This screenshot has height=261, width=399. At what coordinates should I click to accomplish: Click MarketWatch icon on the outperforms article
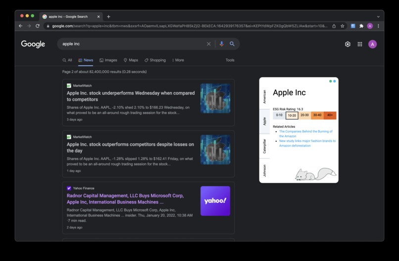[69, 137]
